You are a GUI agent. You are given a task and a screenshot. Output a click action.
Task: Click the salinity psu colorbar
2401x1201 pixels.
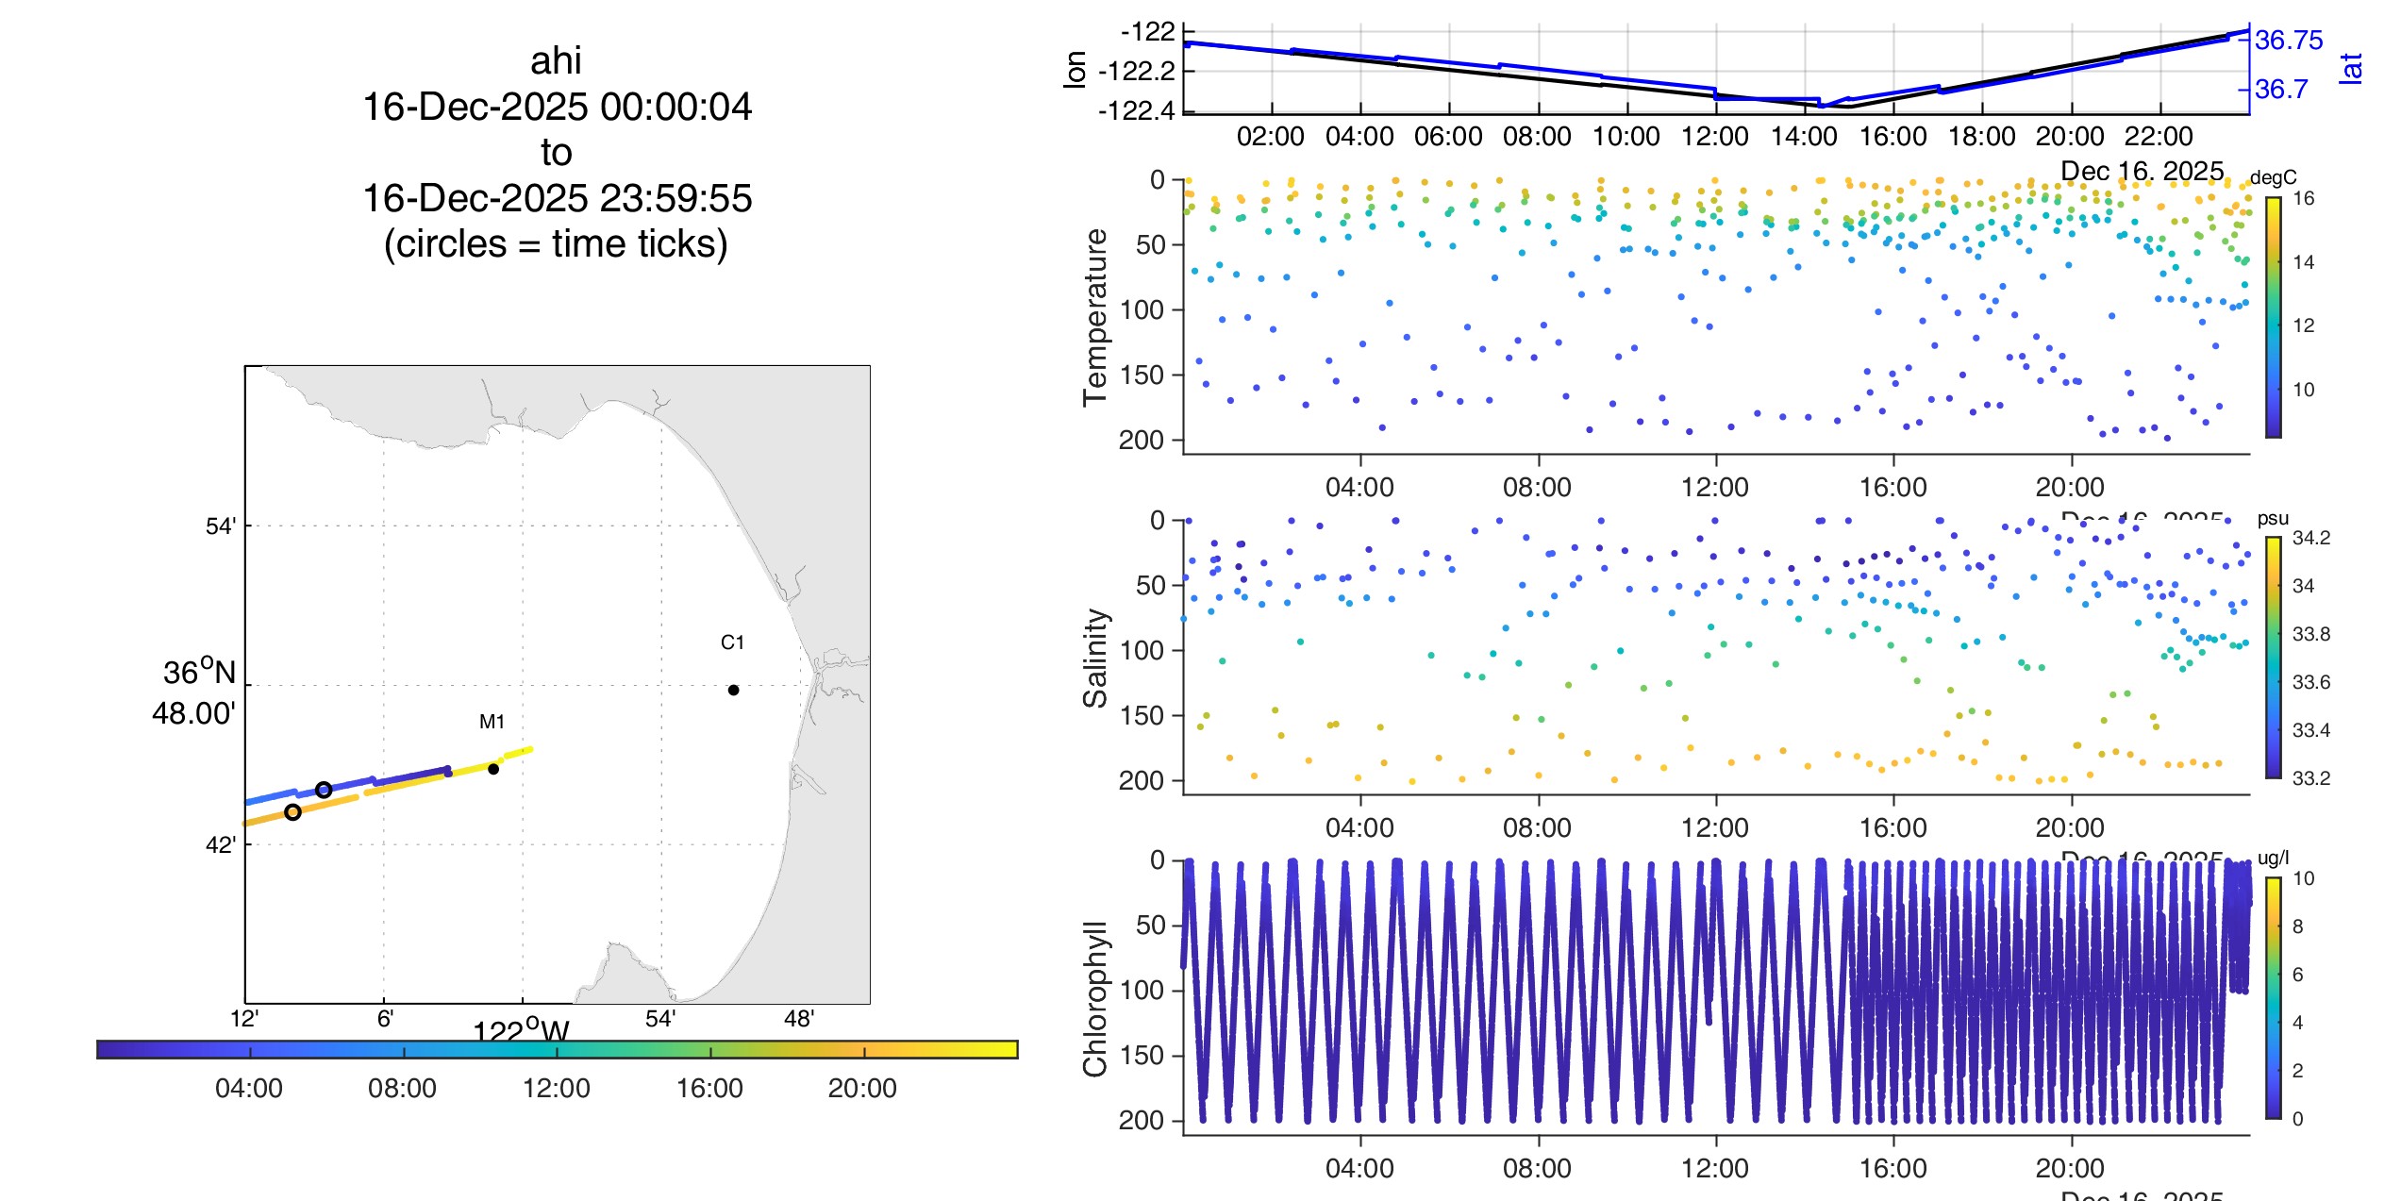click(x=2274, y=658)
